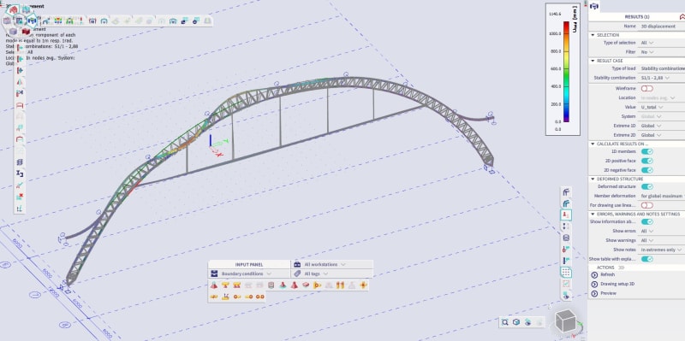The height and width of the screenshot is (341, 685).
Task: Click the database cylinder icon on right toolbar
Action: [566, 238]
